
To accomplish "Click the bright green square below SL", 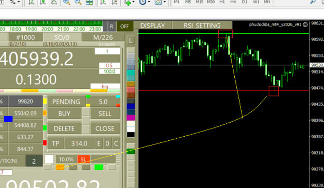I will 99,167.
